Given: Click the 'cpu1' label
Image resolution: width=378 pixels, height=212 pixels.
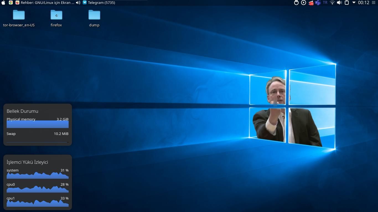Looking at the screenshot, I should click(11, 198).
